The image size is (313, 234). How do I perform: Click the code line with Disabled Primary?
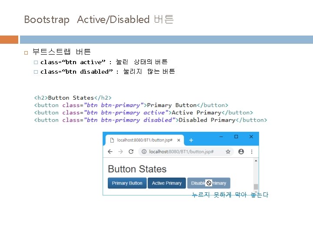coord(150,120)
